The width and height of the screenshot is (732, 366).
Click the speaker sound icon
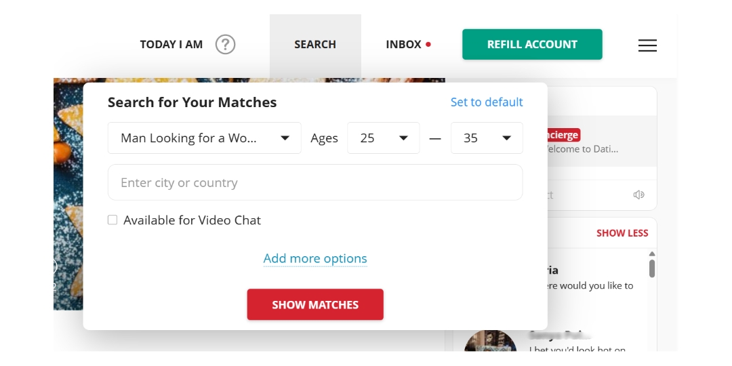coord(638,195)
